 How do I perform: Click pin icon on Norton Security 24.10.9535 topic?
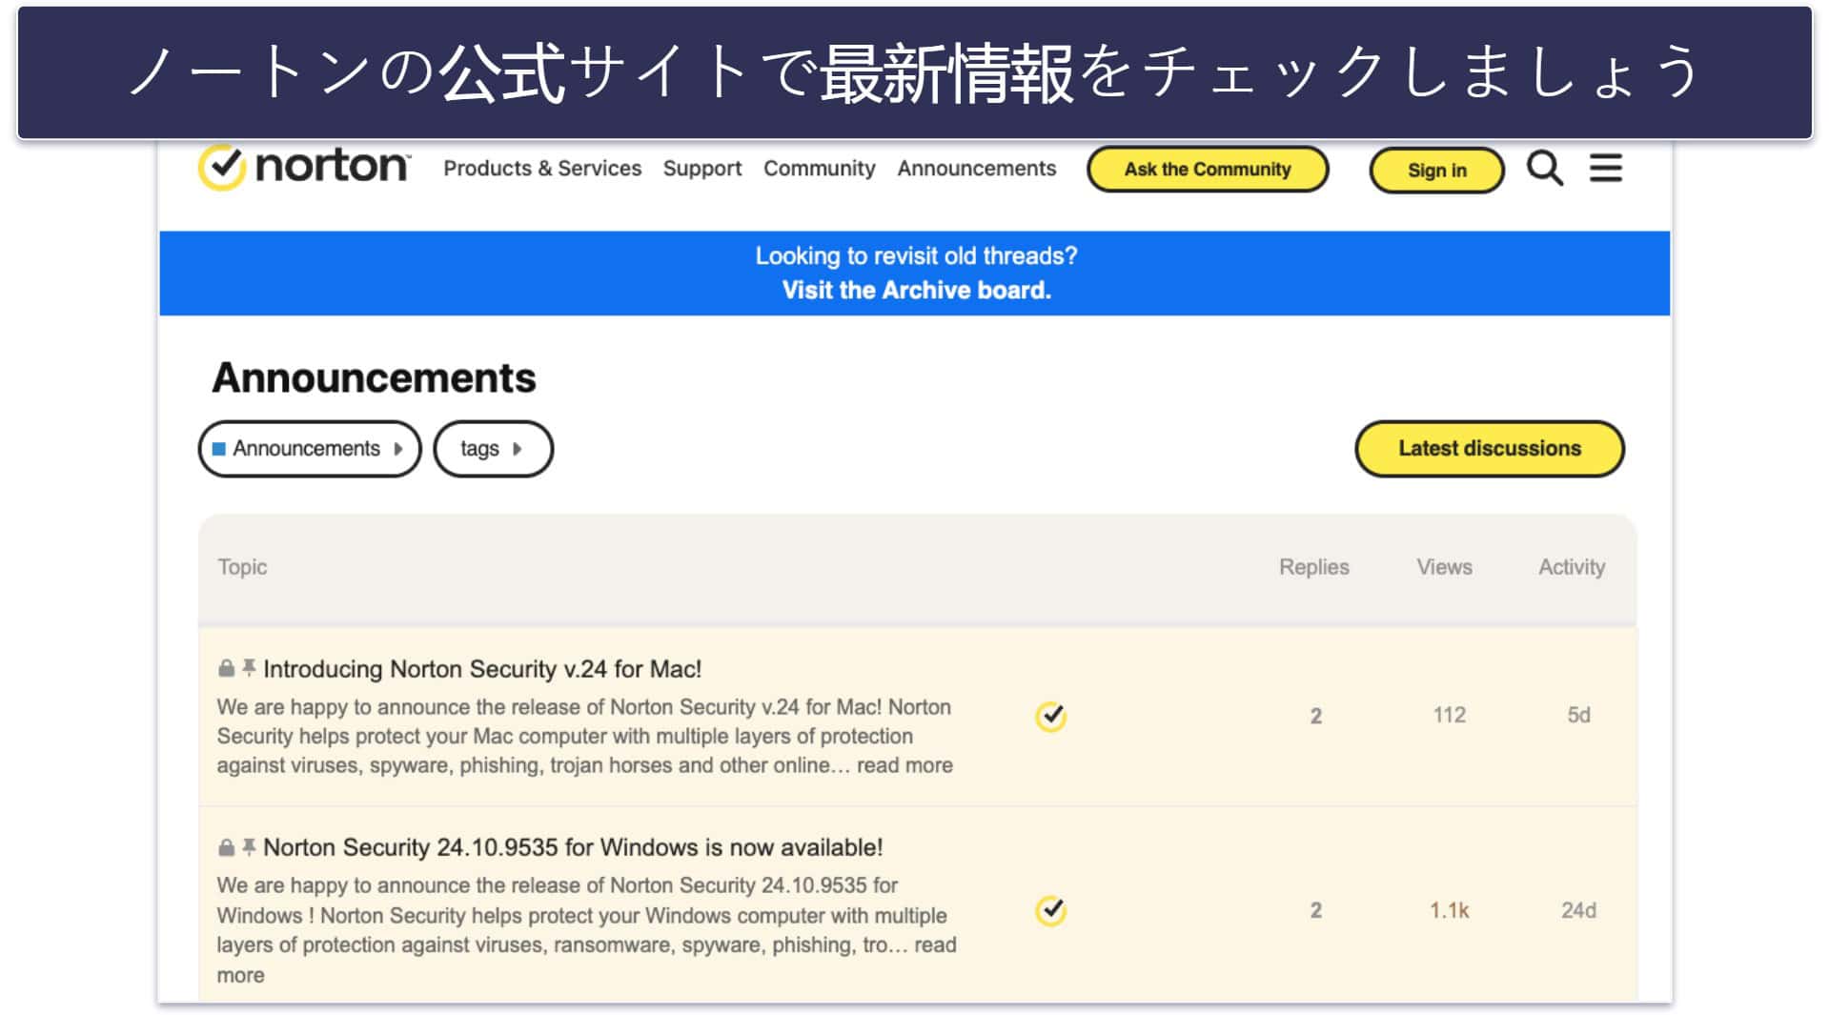click(x=249, y=846)
